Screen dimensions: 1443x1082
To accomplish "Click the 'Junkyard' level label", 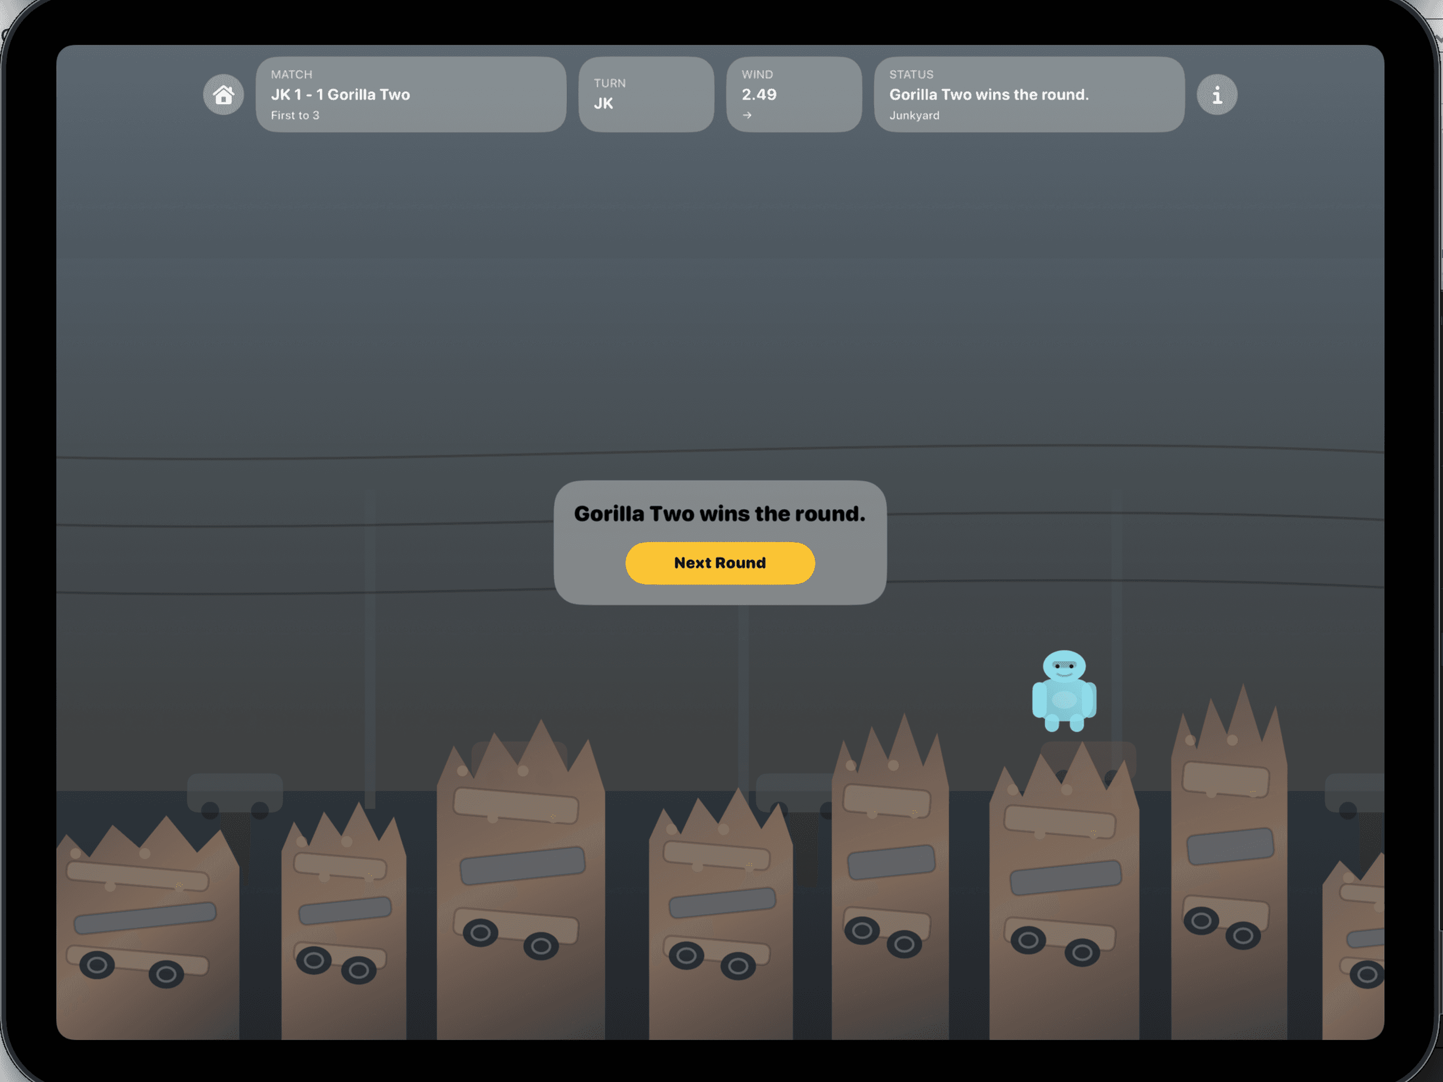I will click(914, 115).
